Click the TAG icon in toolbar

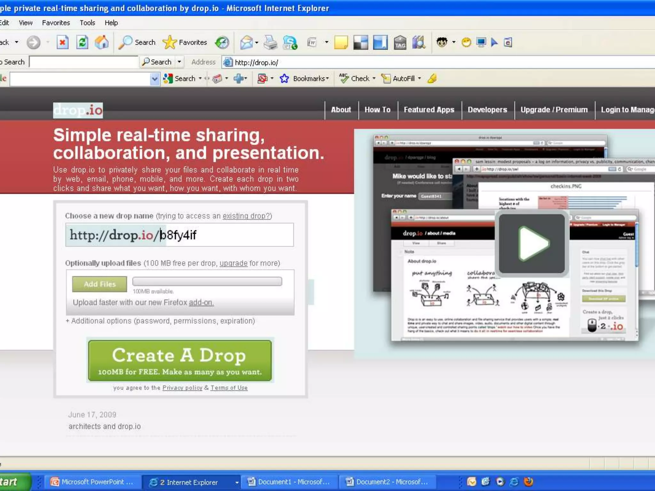pyautogui.click(x=400, y=42)
